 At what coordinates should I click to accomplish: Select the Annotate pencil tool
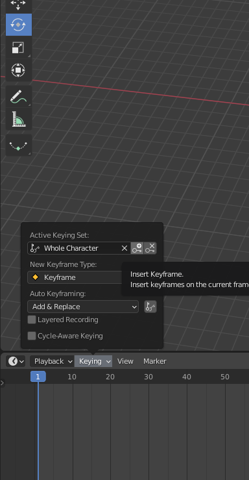point(19,96)
